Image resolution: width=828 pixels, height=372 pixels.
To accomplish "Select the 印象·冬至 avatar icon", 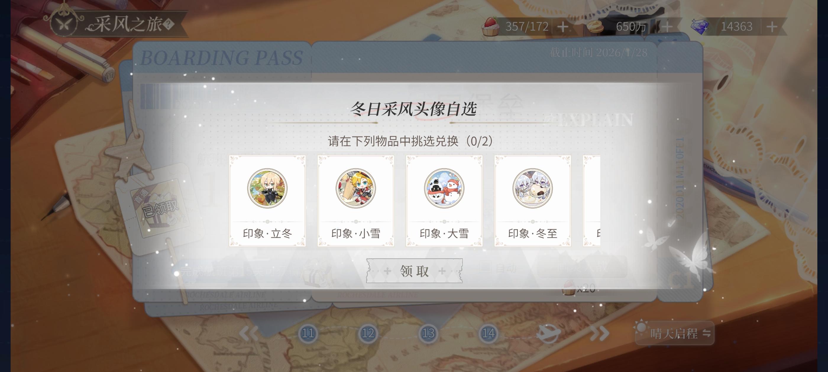I will pyautogui.click(x=532, y=188).
